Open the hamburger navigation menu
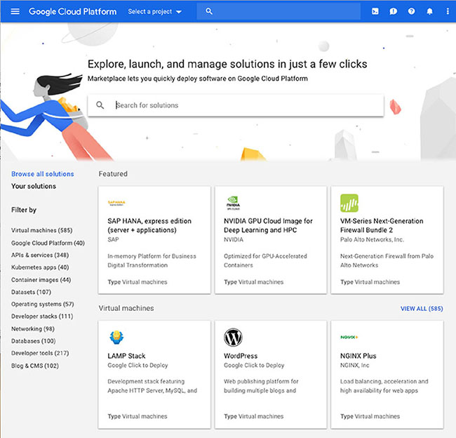This screenshot has width=456, height=438. [x=15, y=11]
